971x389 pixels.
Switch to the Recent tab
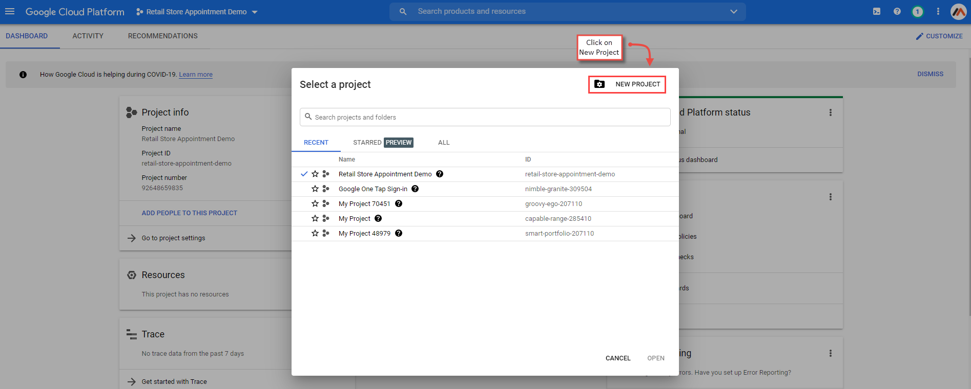(x=316, y=143)
